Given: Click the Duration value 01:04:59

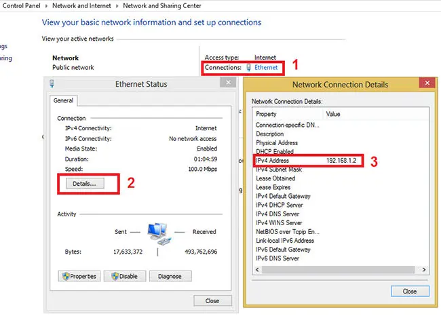Looking at the screenshot, I should coord(206,159).
